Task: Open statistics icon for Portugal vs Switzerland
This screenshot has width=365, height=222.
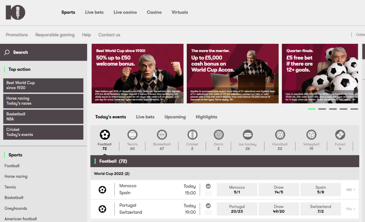Action: (208, 206)
